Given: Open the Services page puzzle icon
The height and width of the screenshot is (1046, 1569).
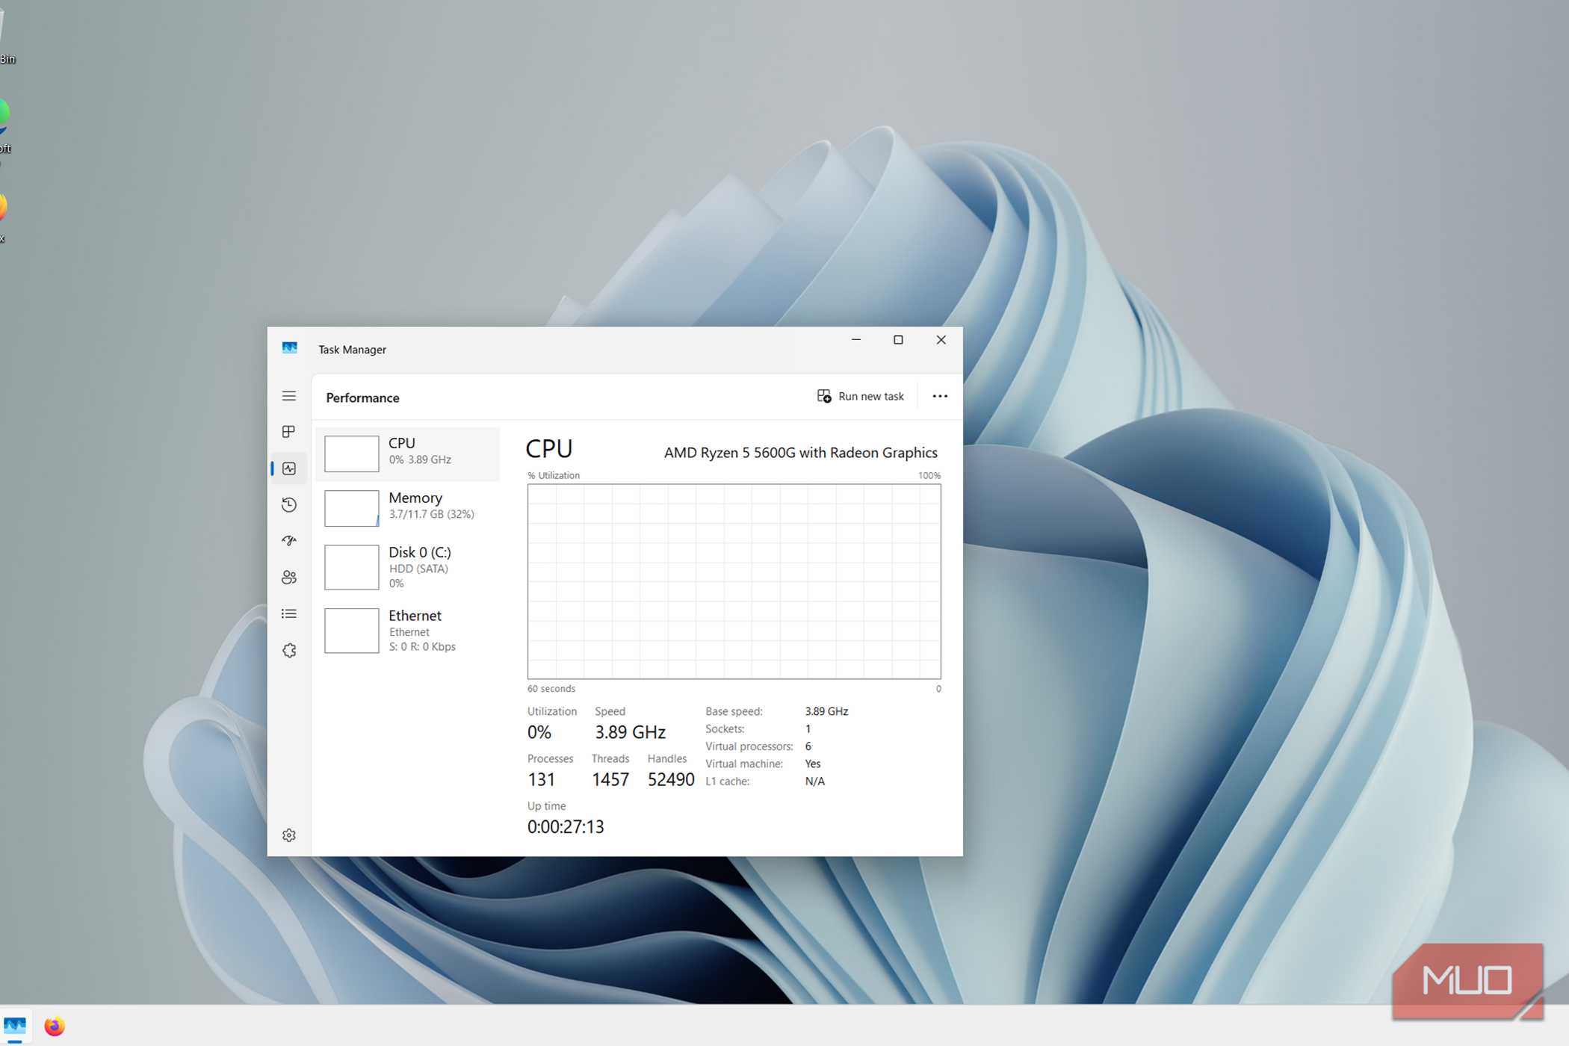Looking at the screenshot, I should [289, 651].
